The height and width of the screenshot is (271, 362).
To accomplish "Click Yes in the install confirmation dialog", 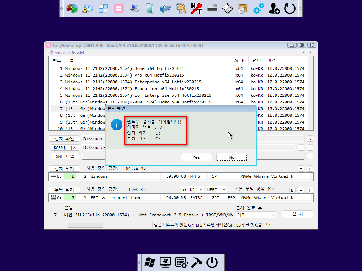I will point(196,157).
